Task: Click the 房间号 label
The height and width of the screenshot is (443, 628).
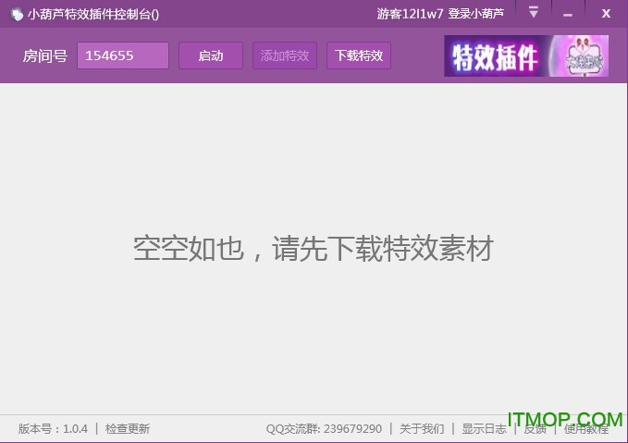Action: click(44, 56)
